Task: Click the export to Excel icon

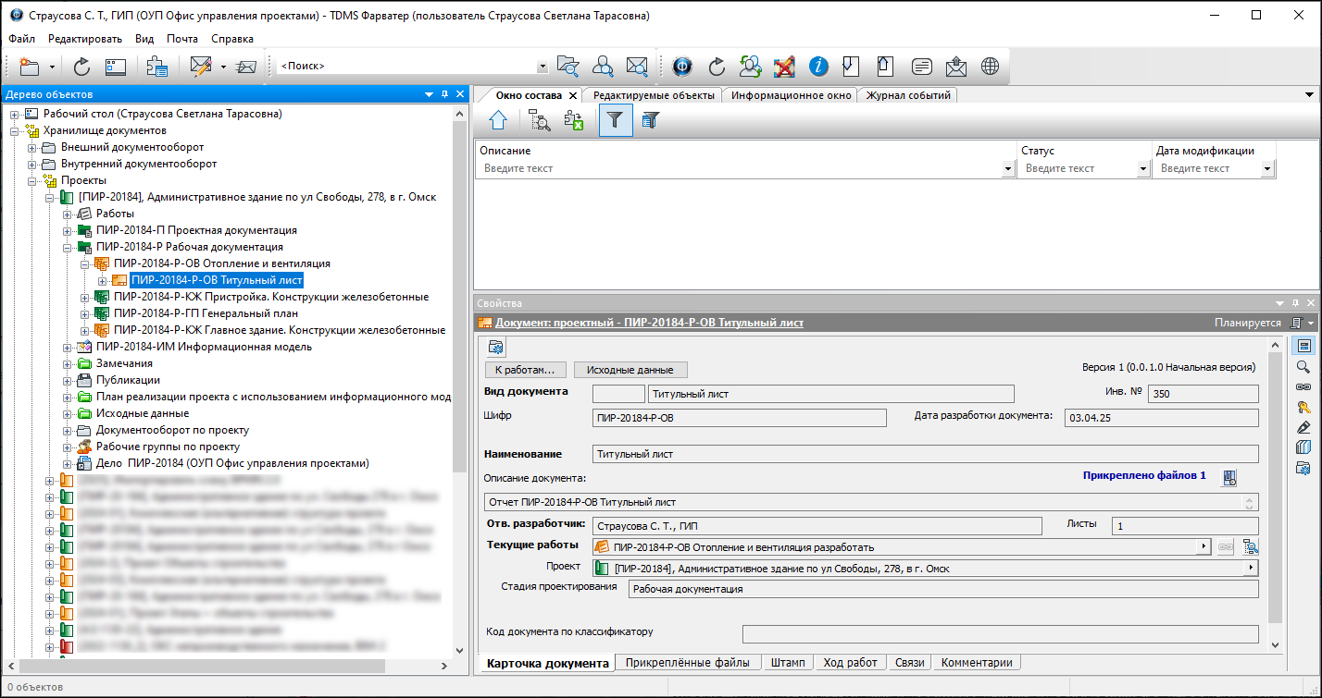Action: 574,119
